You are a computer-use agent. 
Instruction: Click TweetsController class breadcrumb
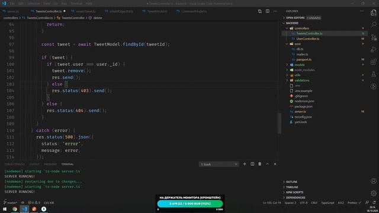click(73, 18)
